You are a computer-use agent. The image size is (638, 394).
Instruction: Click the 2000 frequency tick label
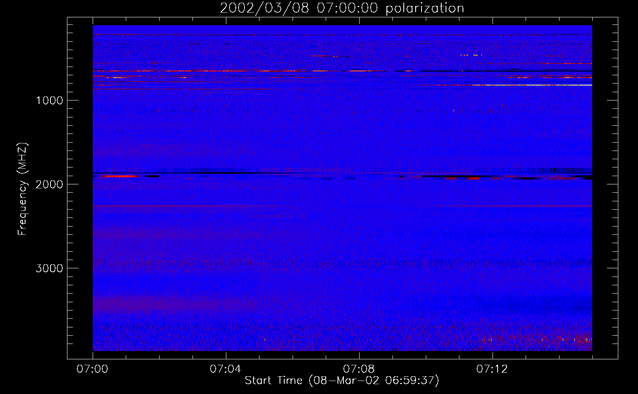click(x=49, y=184)
